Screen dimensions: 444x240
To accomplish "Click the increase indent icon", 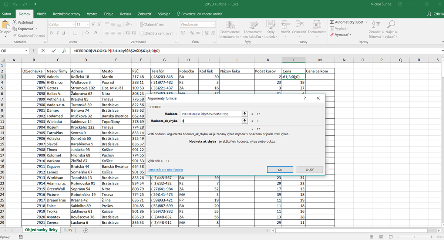I will 134,33.
